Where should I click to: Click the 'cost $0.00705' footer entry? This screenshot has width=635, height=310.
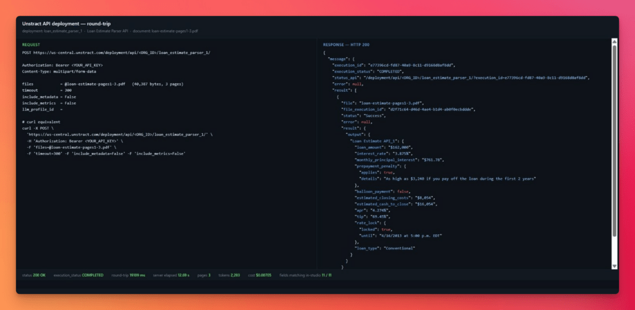coord(260,275)
